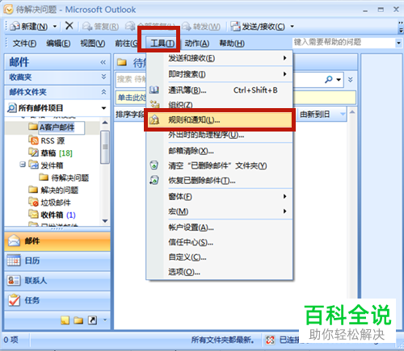This screenshot has height=351, width=404.
Task: Select Mailbox Cleanup menu entry
Action: pos(220,151)
